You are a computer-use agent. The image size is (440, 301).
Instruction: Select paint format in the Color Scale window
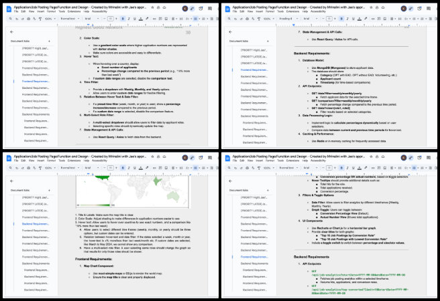click(x=40, y=19)
